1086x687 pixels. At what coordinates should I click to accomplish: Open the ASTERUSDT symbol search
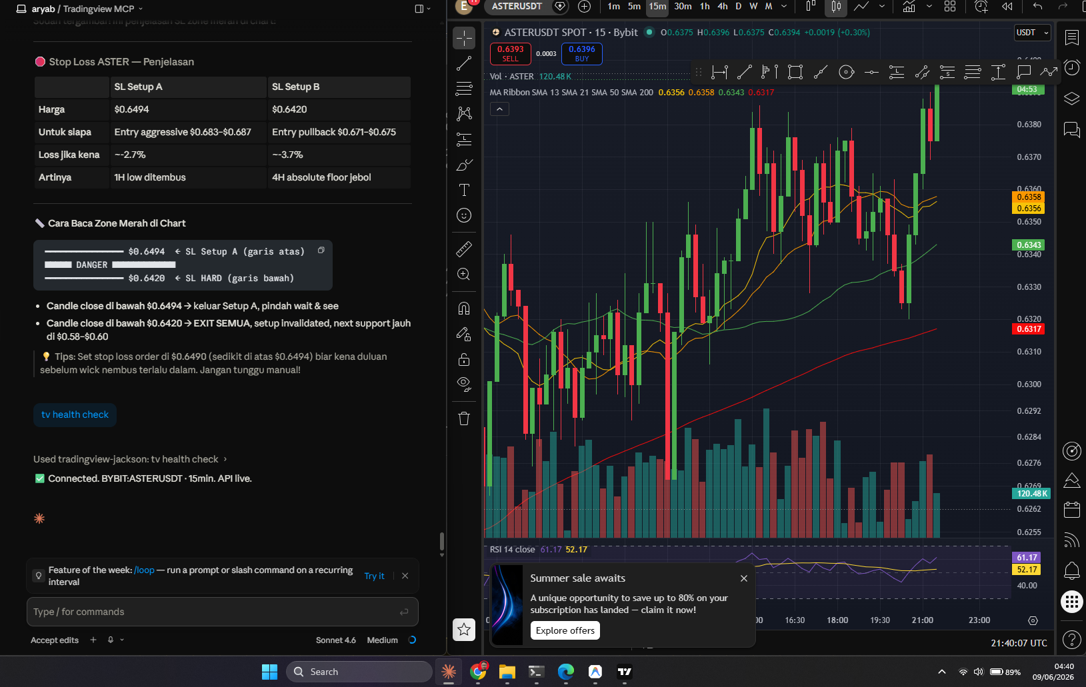(x=517, y=7)
